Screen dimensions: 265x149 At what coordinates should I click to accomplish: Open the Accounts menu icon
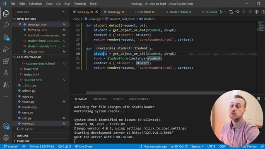pos(6,126)
